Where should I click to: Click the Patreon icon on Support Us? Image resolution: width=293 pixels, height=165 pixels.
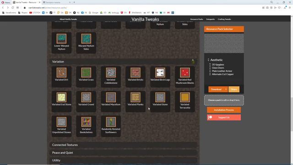coord(210,117)
